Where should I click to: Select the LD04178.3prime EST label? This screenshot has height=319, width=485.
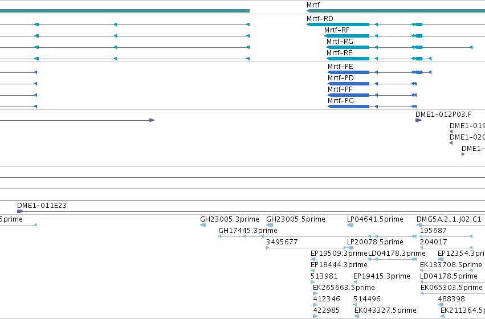[x=397, y=253]
